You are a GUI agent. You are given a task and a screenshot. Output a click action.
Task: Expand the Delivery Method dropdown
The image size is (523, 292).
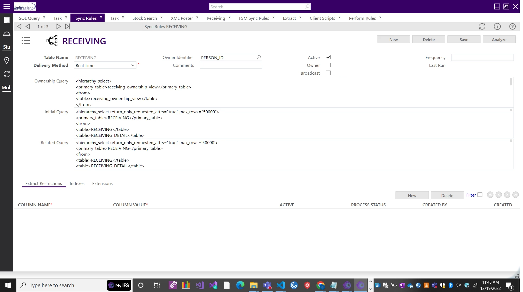click(133, 65)
